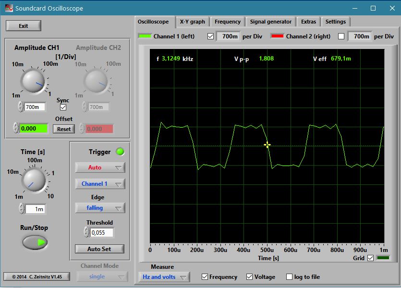Click the Auto Set button
Viewport: 401px width, 288px height.
pyautogui.click(x=99, y=249)
